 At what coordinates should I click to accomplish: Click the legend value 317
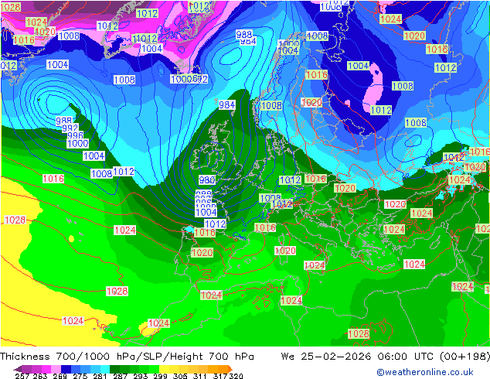point(220,376)
